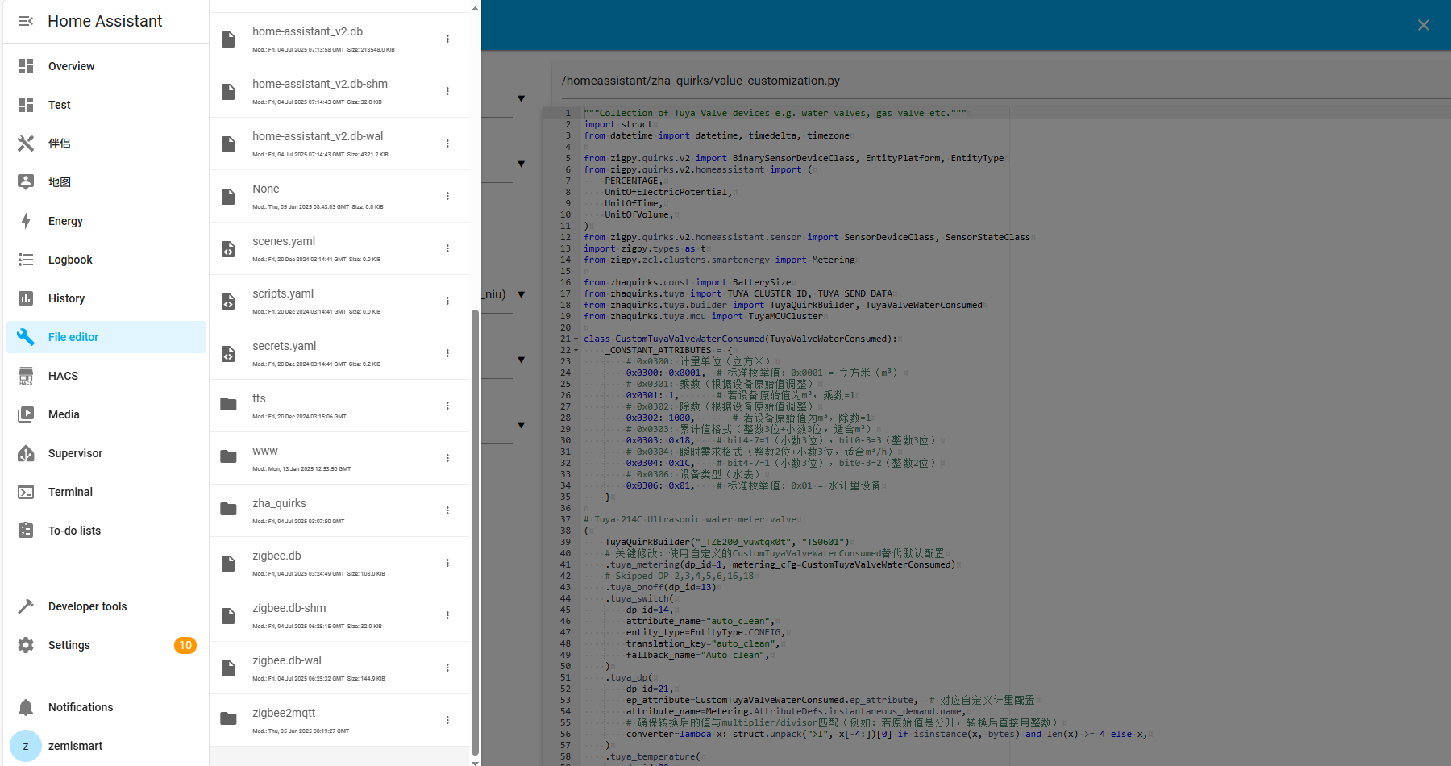Image resolution: width=1451 pixels, height=766 pixels.
Task: Open Settings with 10 pending updates
Action: [x=69, y=645]
